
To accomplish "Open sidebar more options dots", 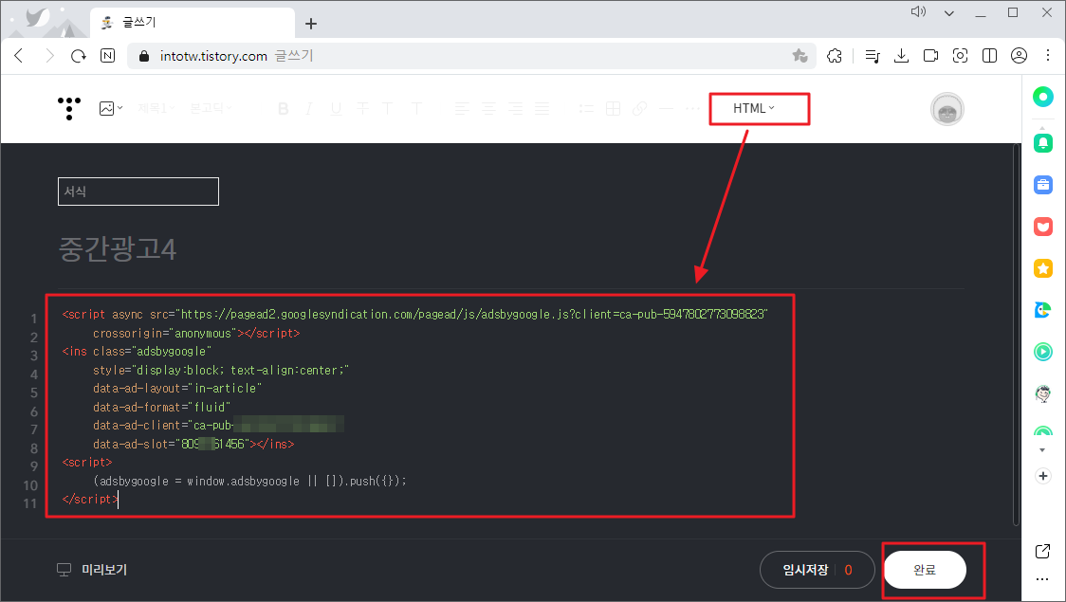I will pos(1042,579).
